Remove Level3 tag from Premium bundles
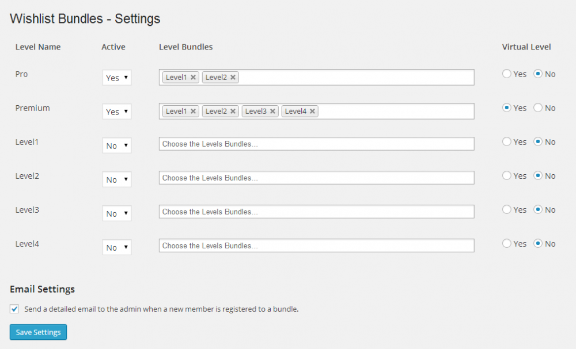 click(x=272, y=112)
